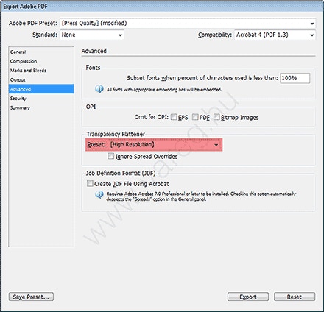The width and height of the screenshot is (324, 312).
Task: Open the Transparency Flattener Preset dropdown
Action: point(164,145)
